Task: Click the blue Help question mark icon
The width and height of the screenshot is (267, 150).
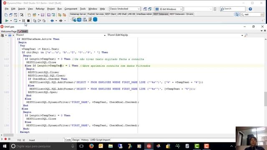Action: coord(250,9)
